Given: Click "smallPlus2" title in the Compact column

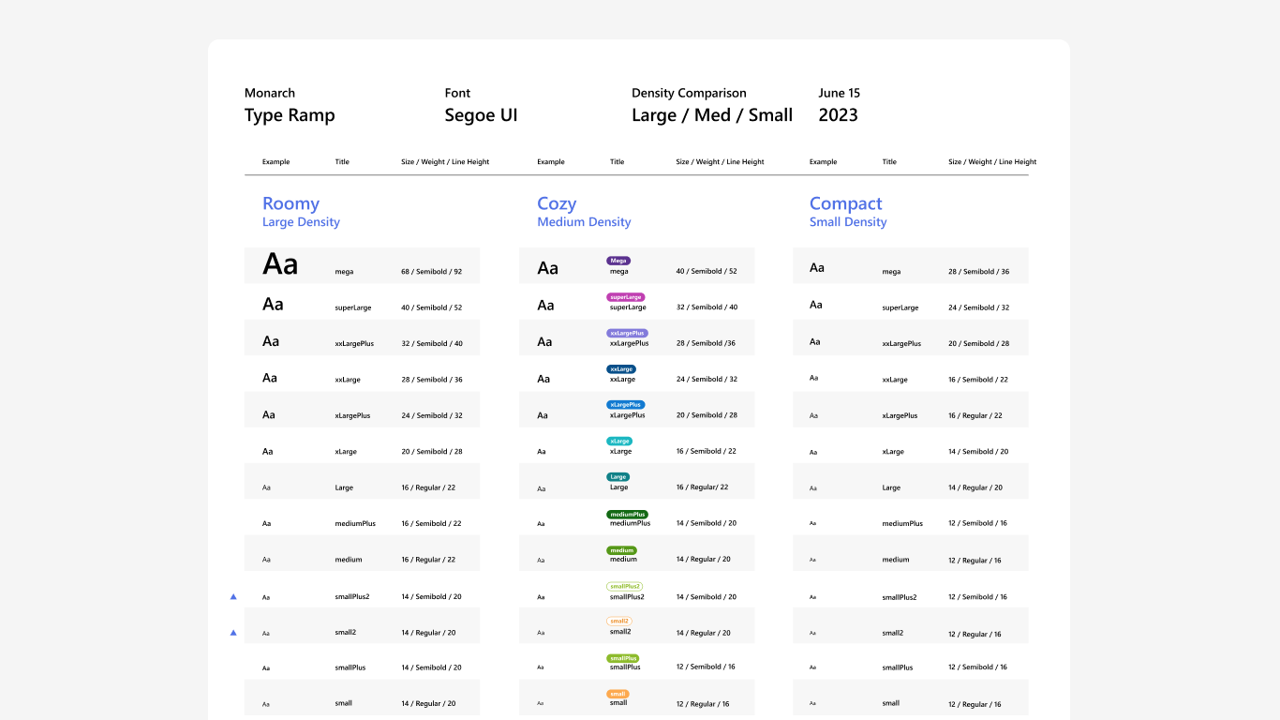Looking at the screenshot, I should [900, 597].
